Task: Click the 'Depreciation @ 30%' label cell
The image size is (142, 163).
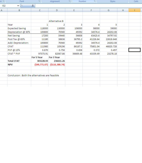Action: (x=19, y=32)
